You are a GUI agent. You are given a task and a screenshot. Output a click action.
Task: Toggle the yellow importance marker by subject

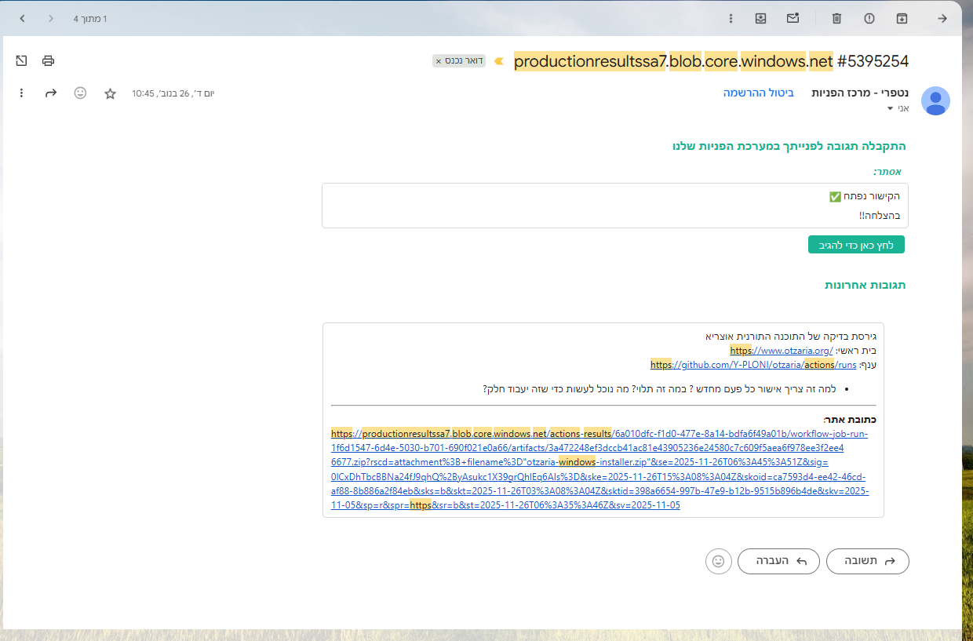point(498,60)
